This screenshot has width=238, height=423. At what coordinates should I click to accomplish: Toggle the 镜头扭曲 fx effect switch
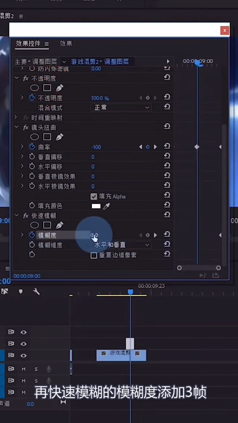coord(26,127)
